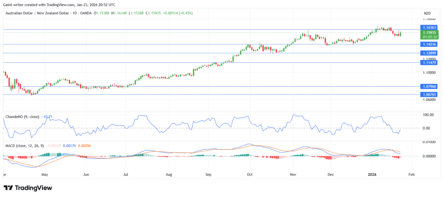Open the ChandeMO (9, close) indicator legend
The width and height of the screenshot is (444, 197).
(23, 116)
